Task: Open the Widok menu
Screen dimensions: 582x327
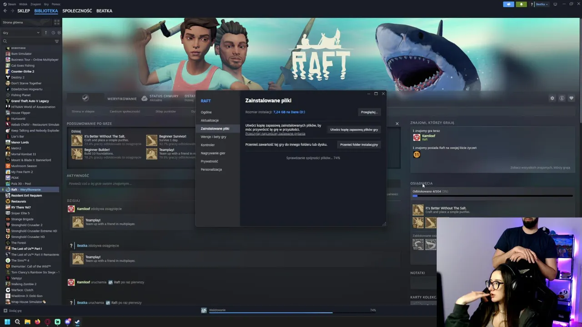Action: pyautogui.click(x=22, y=4)
